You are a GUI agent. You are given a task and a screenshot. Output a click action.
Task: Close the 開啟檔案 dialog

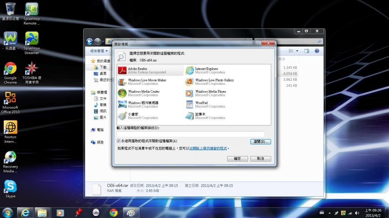click(268, 43)
